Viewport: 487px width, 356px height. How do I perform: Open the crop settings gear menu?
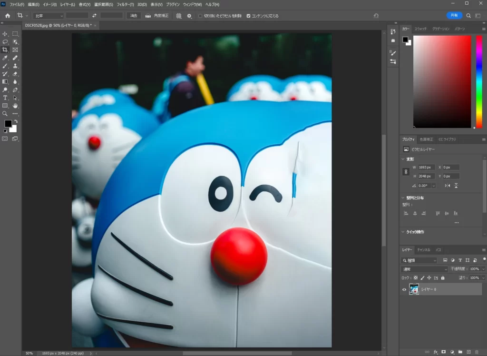189,16
